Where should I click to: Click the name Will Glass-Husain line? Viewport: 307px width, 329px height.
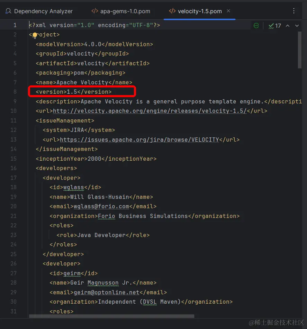pyautogui.click(x=101, y=197)
